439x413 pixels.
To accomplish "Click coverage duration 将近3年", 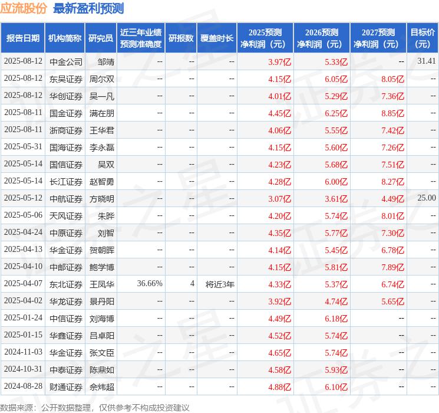I will click(x=220, y=284).
